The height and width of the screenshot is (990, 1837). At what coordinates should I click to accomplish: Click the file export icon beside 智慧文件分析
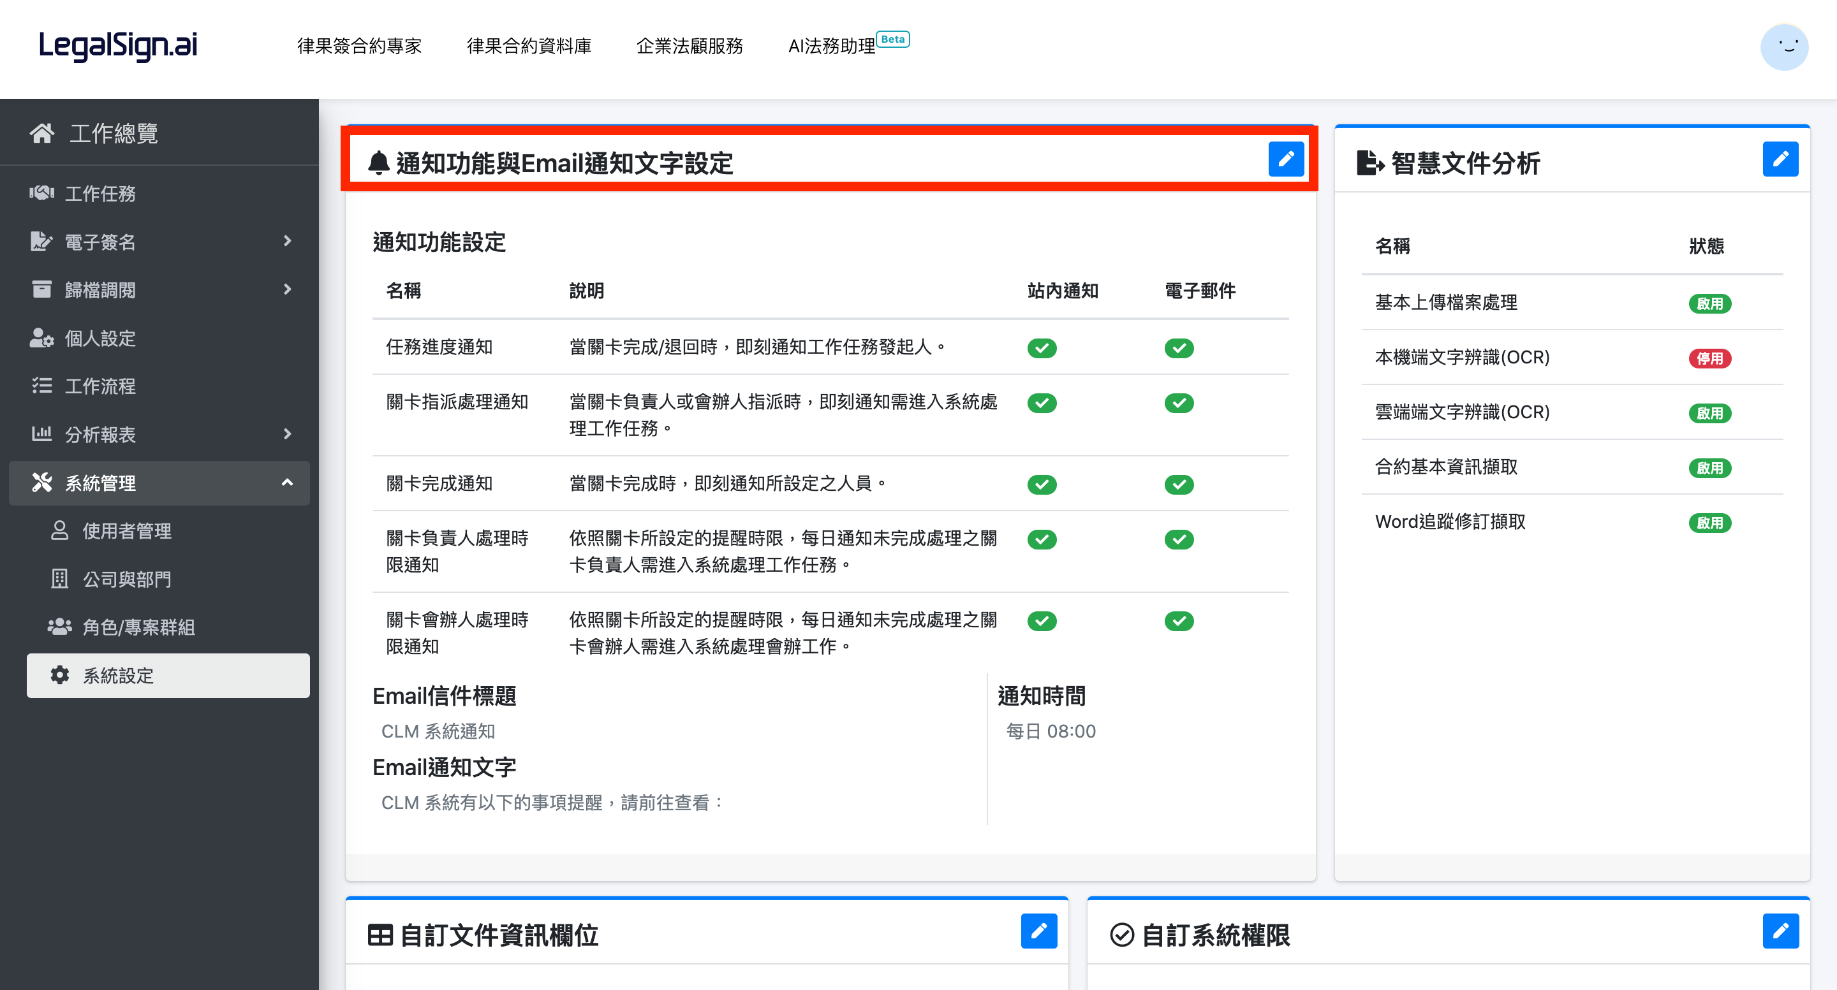pos(1370,163)
